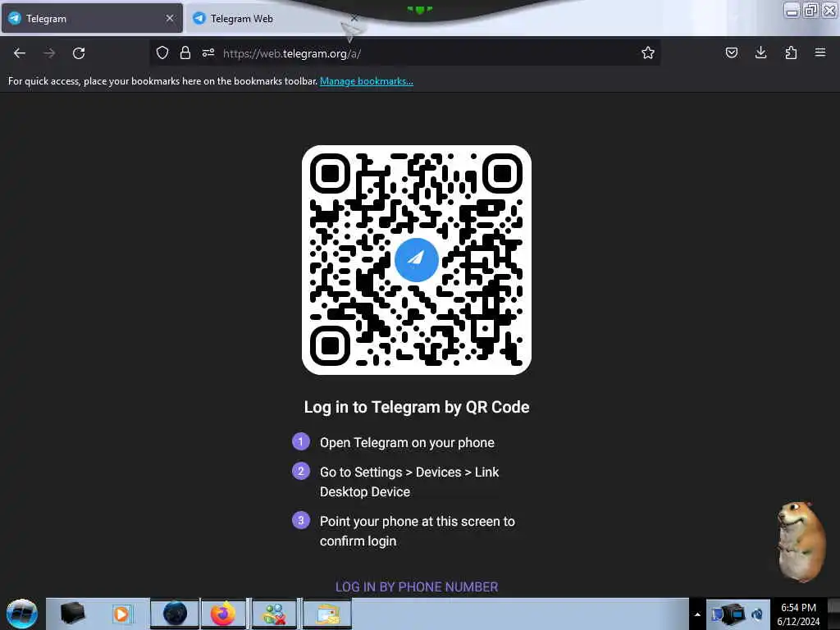Switch to the Telegram tab
Image resolution: width=840 pixels, height=630 pixels.
click(92, 19)
